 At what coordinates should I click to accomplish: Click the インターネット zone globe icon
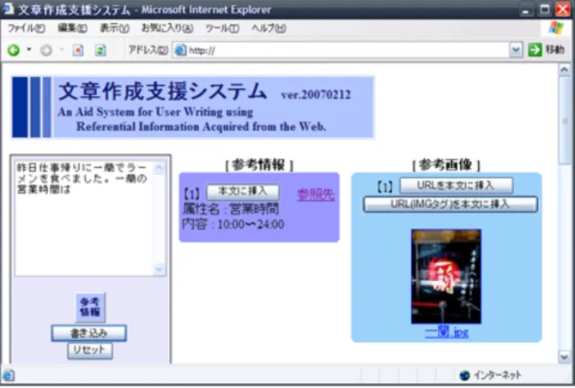(464, 375)
